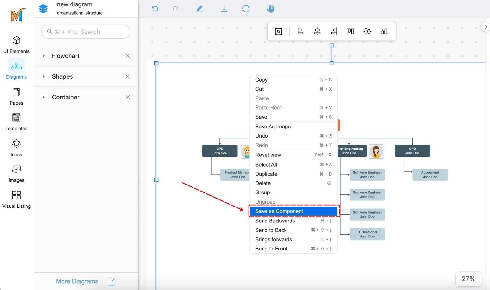Click the download icon in toolbar

[224, 9]
